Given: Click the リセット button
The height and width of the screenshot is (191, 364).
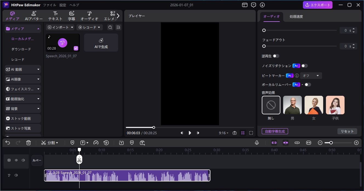Looking at the screenshot, I should [347, 131].
